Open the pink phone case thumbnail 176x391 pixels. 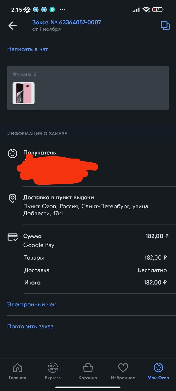coord(24,93)
